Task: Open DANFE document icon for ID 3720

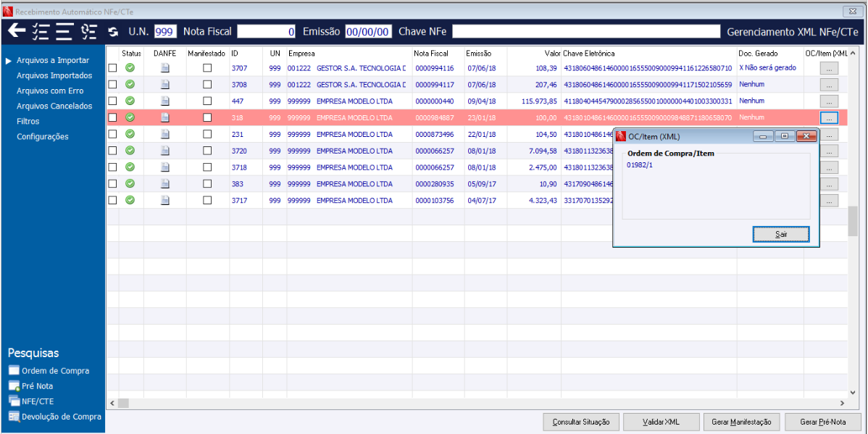Action: [165, 151]
